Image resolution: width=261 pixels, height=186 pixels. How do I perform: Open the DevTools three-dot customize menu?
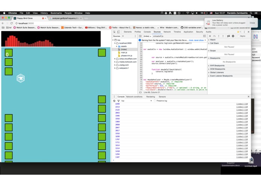click(x=244, y=32)
